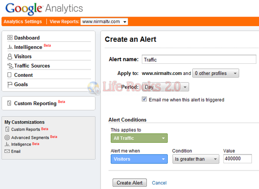
Task: Open the View Reports site dropdown
Action: tap(104, 22)
